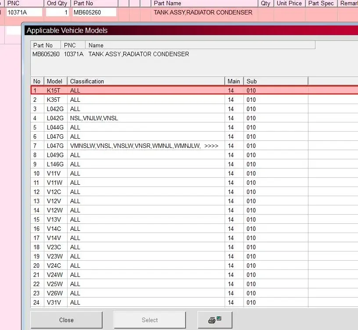Click the No column header in models list

[x=37, y=81]
